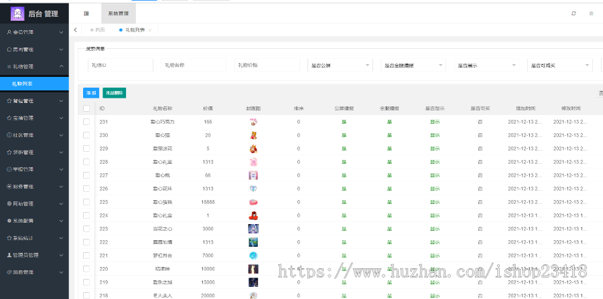Click the icon beside 社区管理 in the sidebar
This screenshot has height=299, width=603.
(x=9, y=135)
